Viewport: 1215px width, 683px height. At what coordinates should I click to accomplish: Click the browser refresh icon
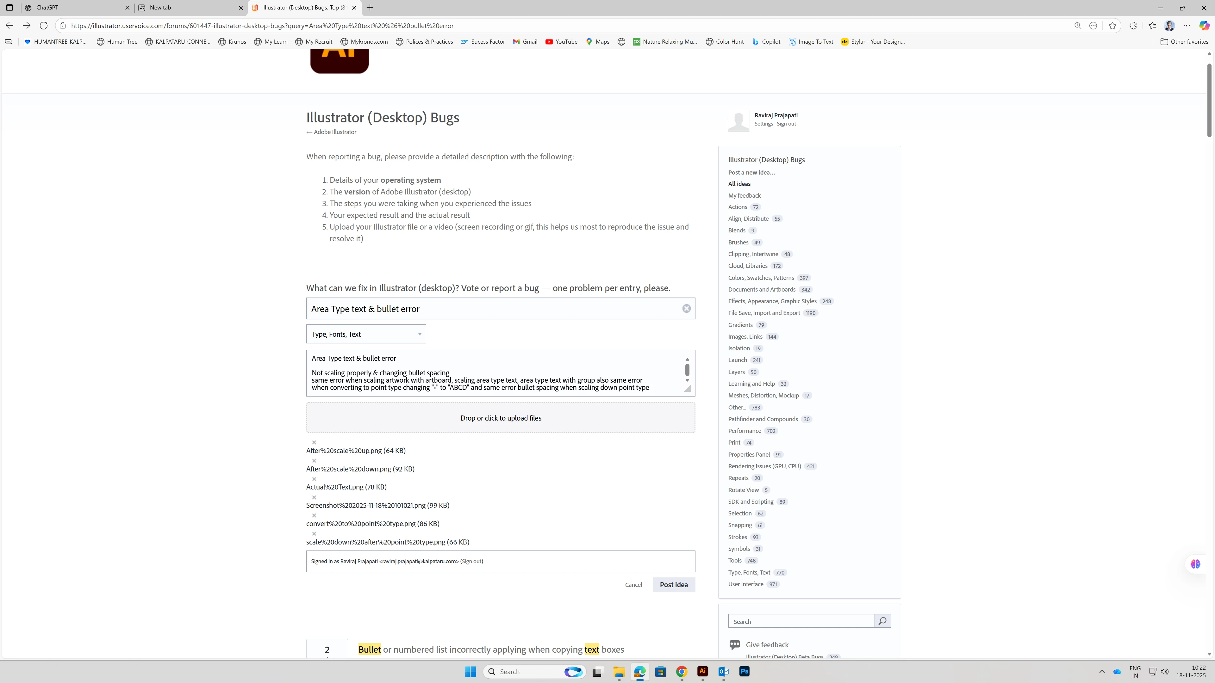coord(43,25)
